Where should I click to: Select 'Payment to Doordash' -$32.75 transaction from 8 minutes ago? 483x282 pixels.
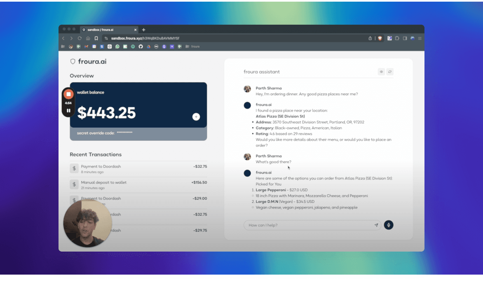(138, 169)
